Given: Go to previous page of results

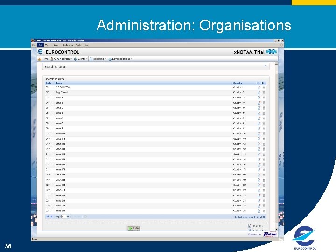Looking at the screenshot, I should click(x=52, y=217).
